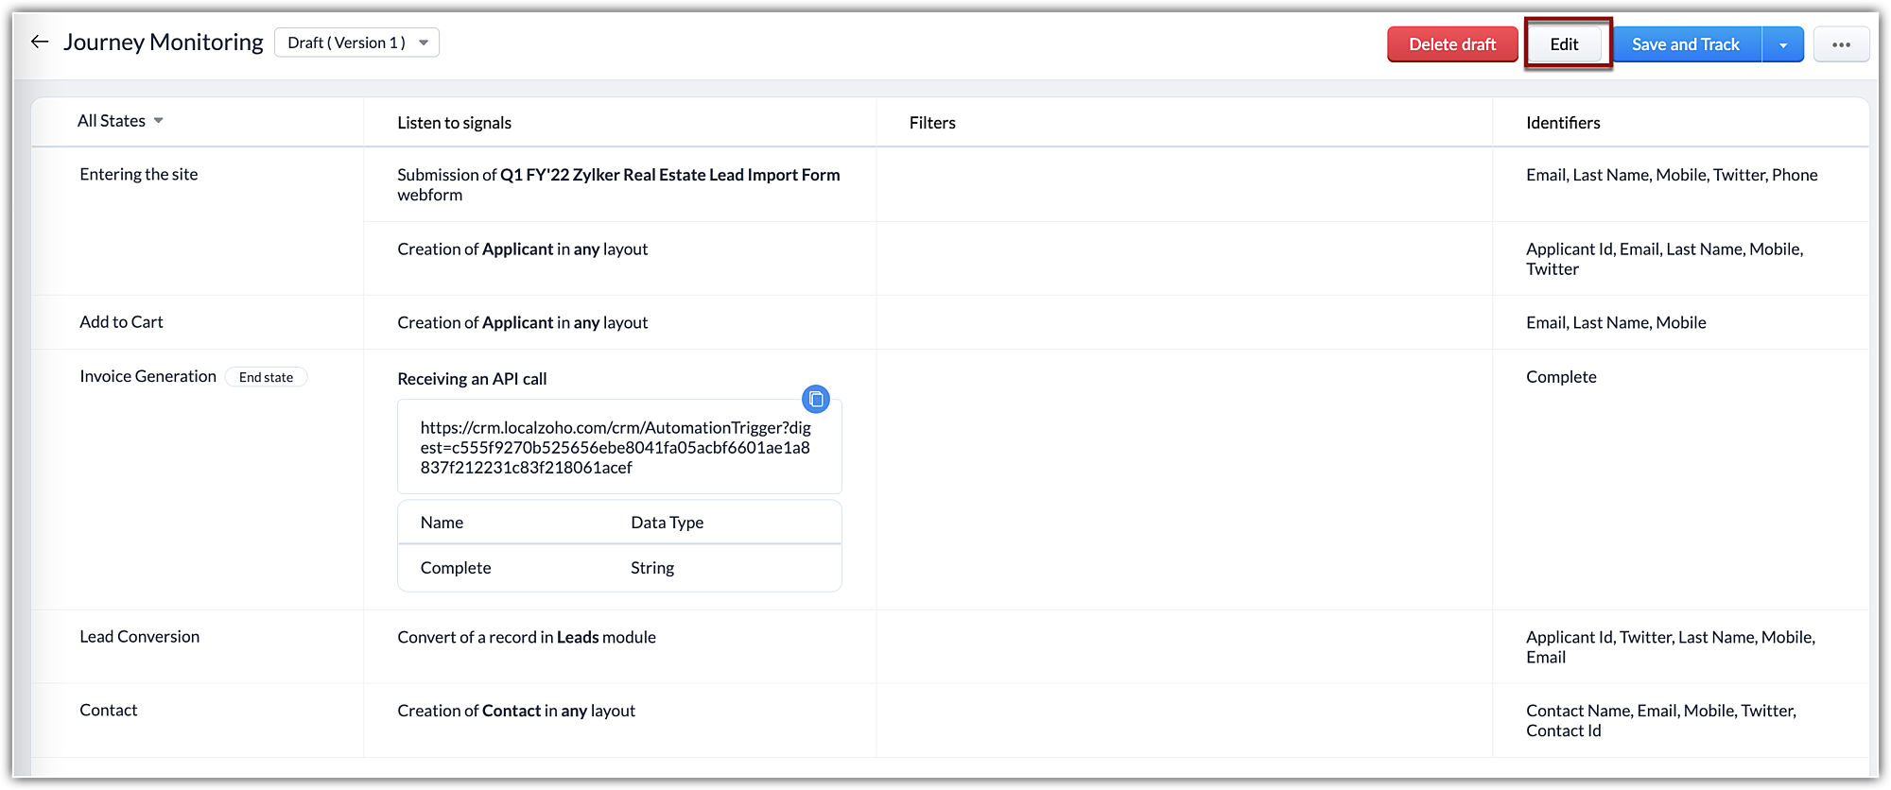1891x790 pixels.
Task: Click the Invoice Generation state
Action: click(x=147, y=376)
